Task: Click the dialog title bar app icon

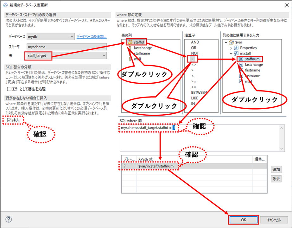Action: pyautogui.click(x=6, y=5)
